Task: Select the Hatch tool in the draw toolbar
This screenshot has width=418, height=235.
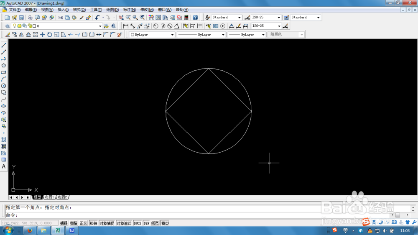Action: click(3, 140)
